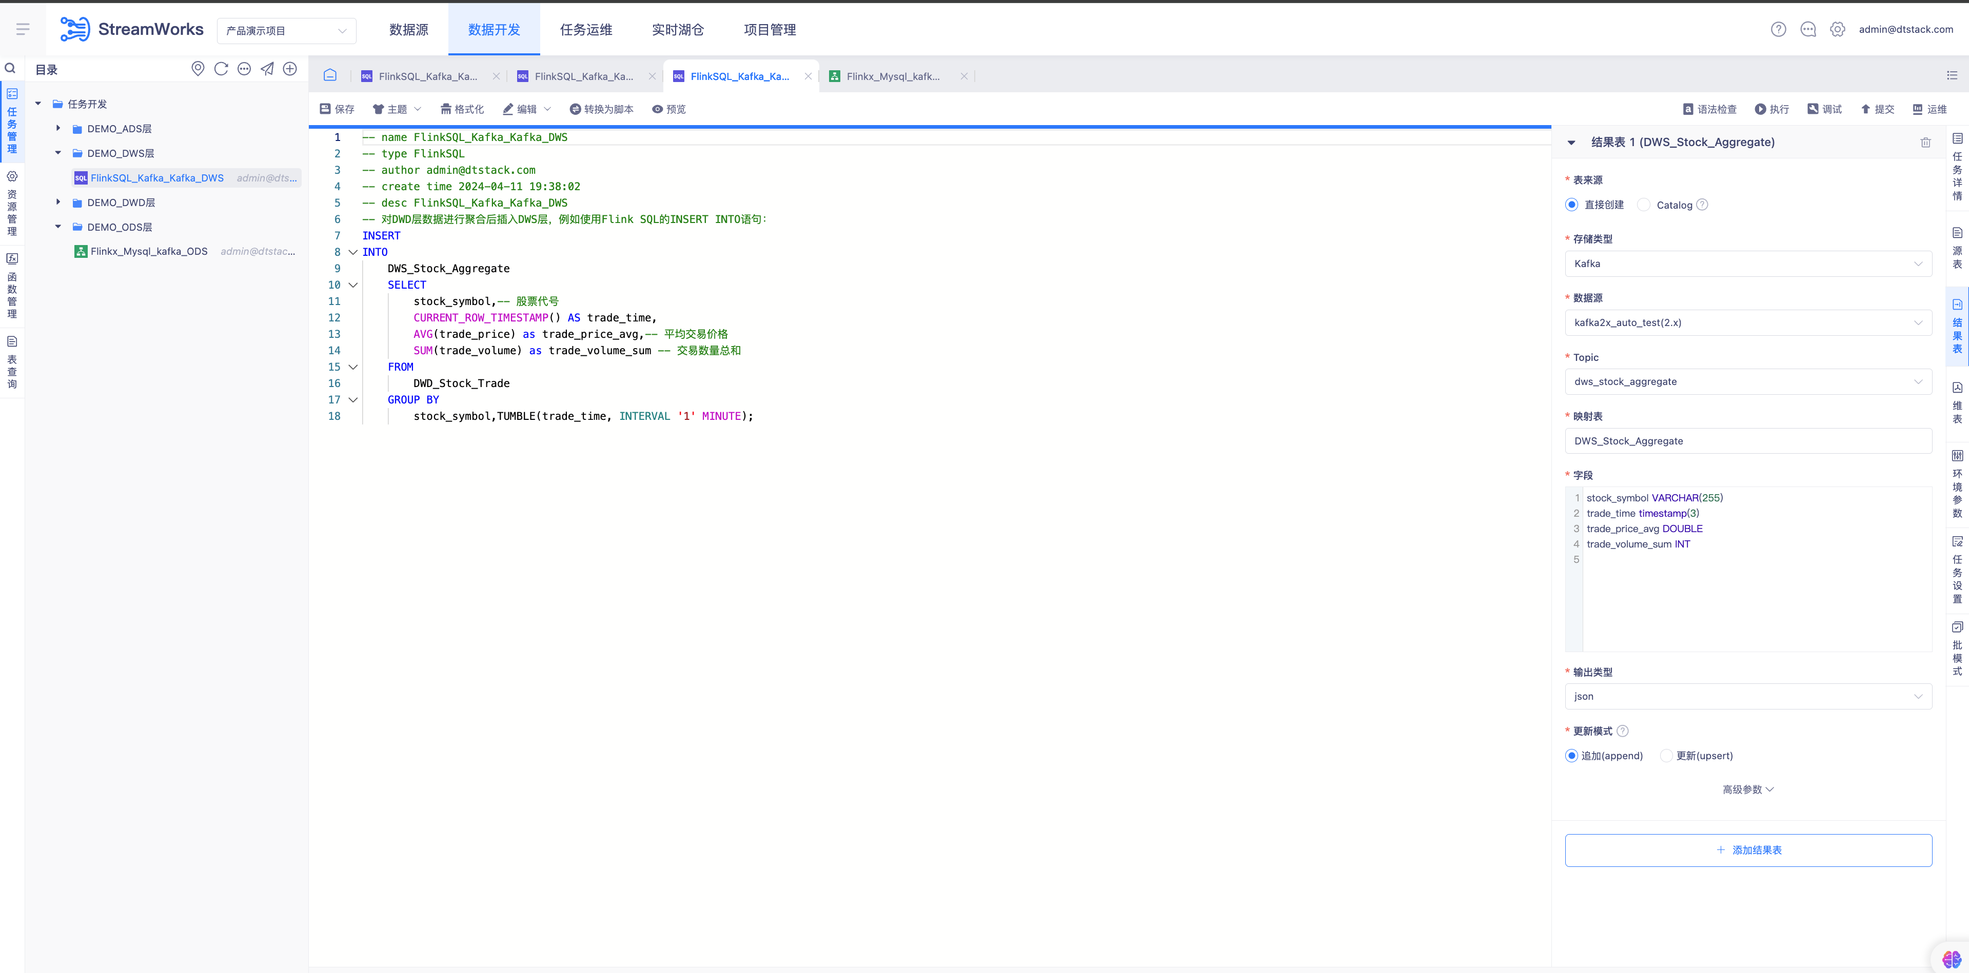Go to the home tab icon in editor
The width and height of the screenshot is (1969, 973).
[329, 75]
